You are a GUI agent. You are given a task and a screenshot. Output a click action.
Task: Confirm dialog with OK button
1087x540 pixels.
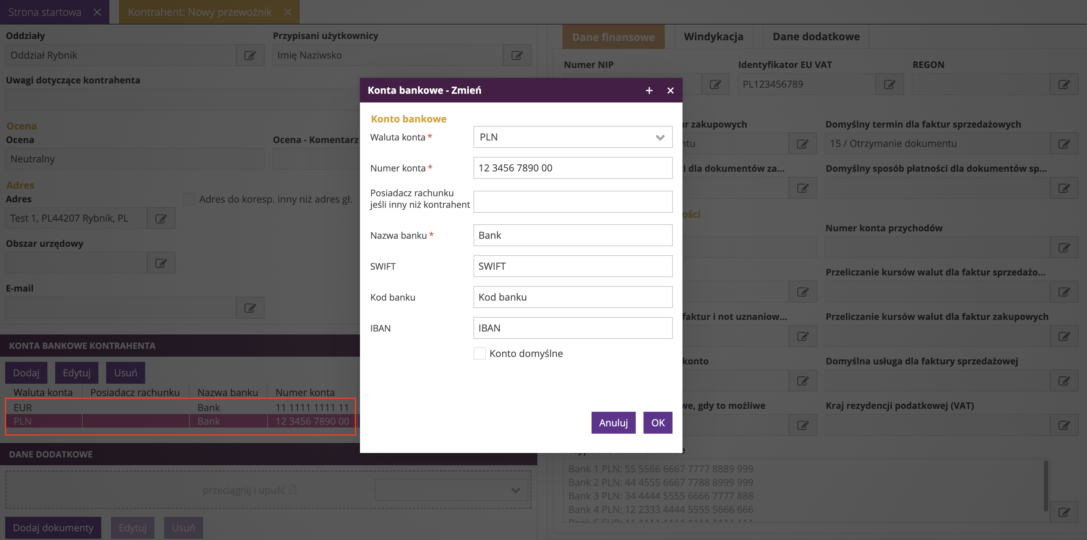pos(657,422)
